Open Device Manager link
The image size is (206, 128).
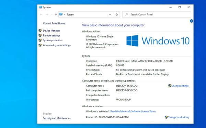51,31
